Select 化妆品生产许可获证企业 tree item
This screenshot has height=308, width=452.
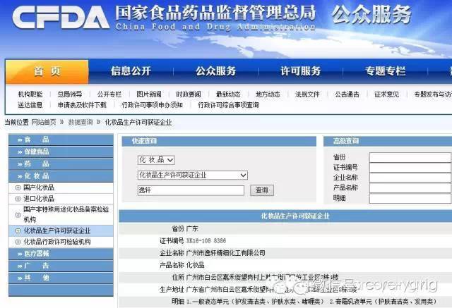tap(57, 230)
